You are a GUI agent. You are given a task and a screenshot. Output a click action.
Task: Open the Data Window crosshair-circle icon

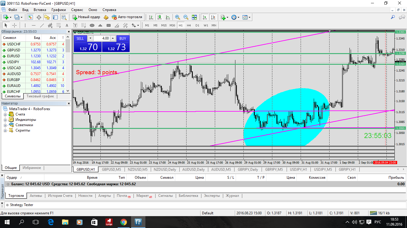[39, 17]
